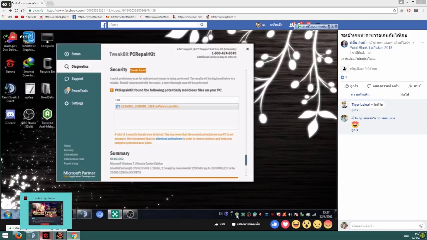Show hidden system tray icons
This screenshot has height=240, width=427.
point(400,236)
